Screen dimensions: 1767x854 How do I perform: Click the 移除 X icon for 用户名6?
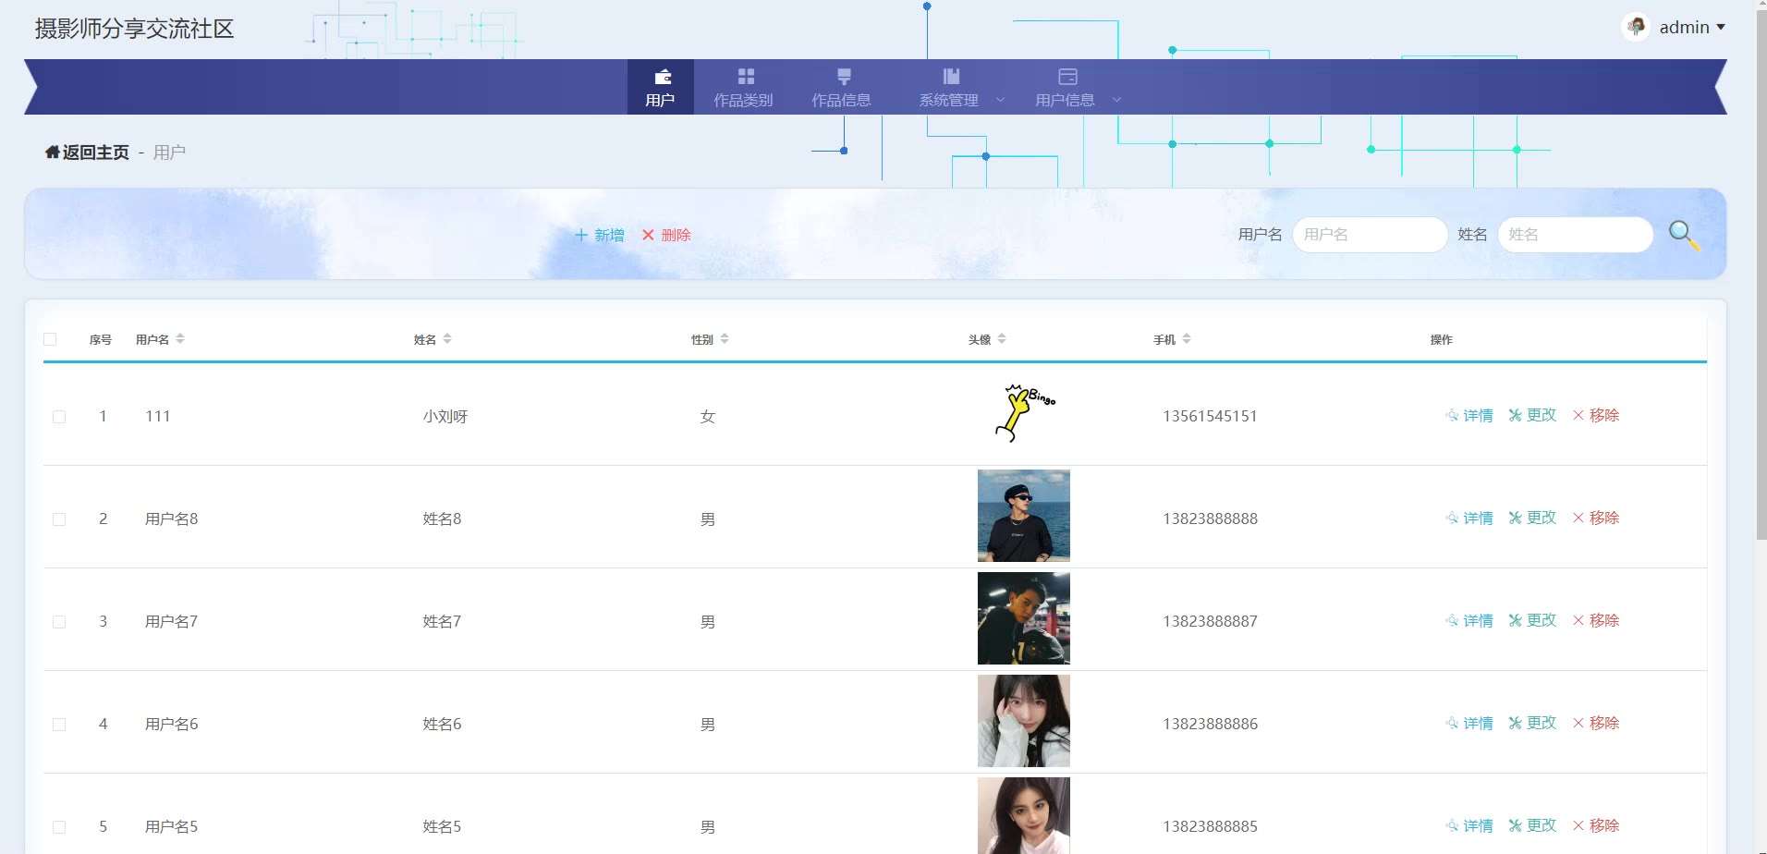point(1578,723)
